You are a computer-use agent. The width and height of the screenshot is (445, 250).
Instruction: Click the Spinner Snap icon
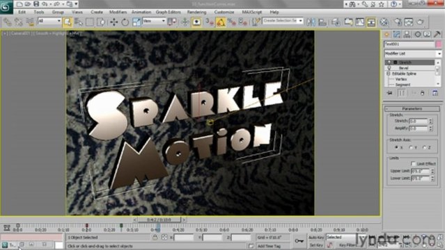[243, 22]
